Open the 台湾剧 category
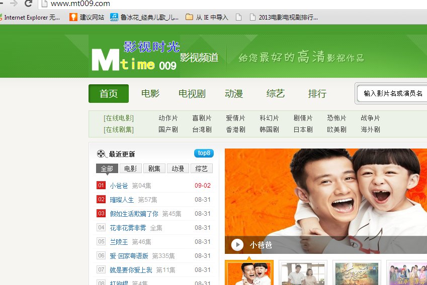This screenshot has width=427, height=285. pos(202,129)
